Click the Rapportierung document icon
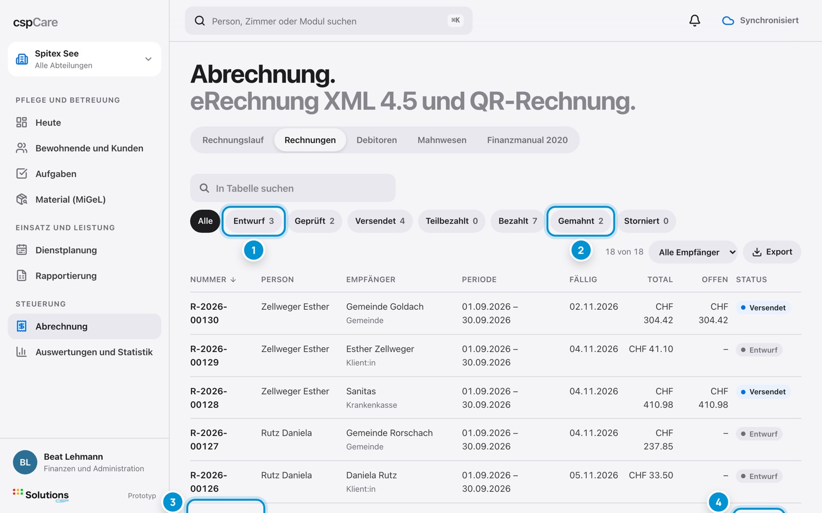 point(22,275)
